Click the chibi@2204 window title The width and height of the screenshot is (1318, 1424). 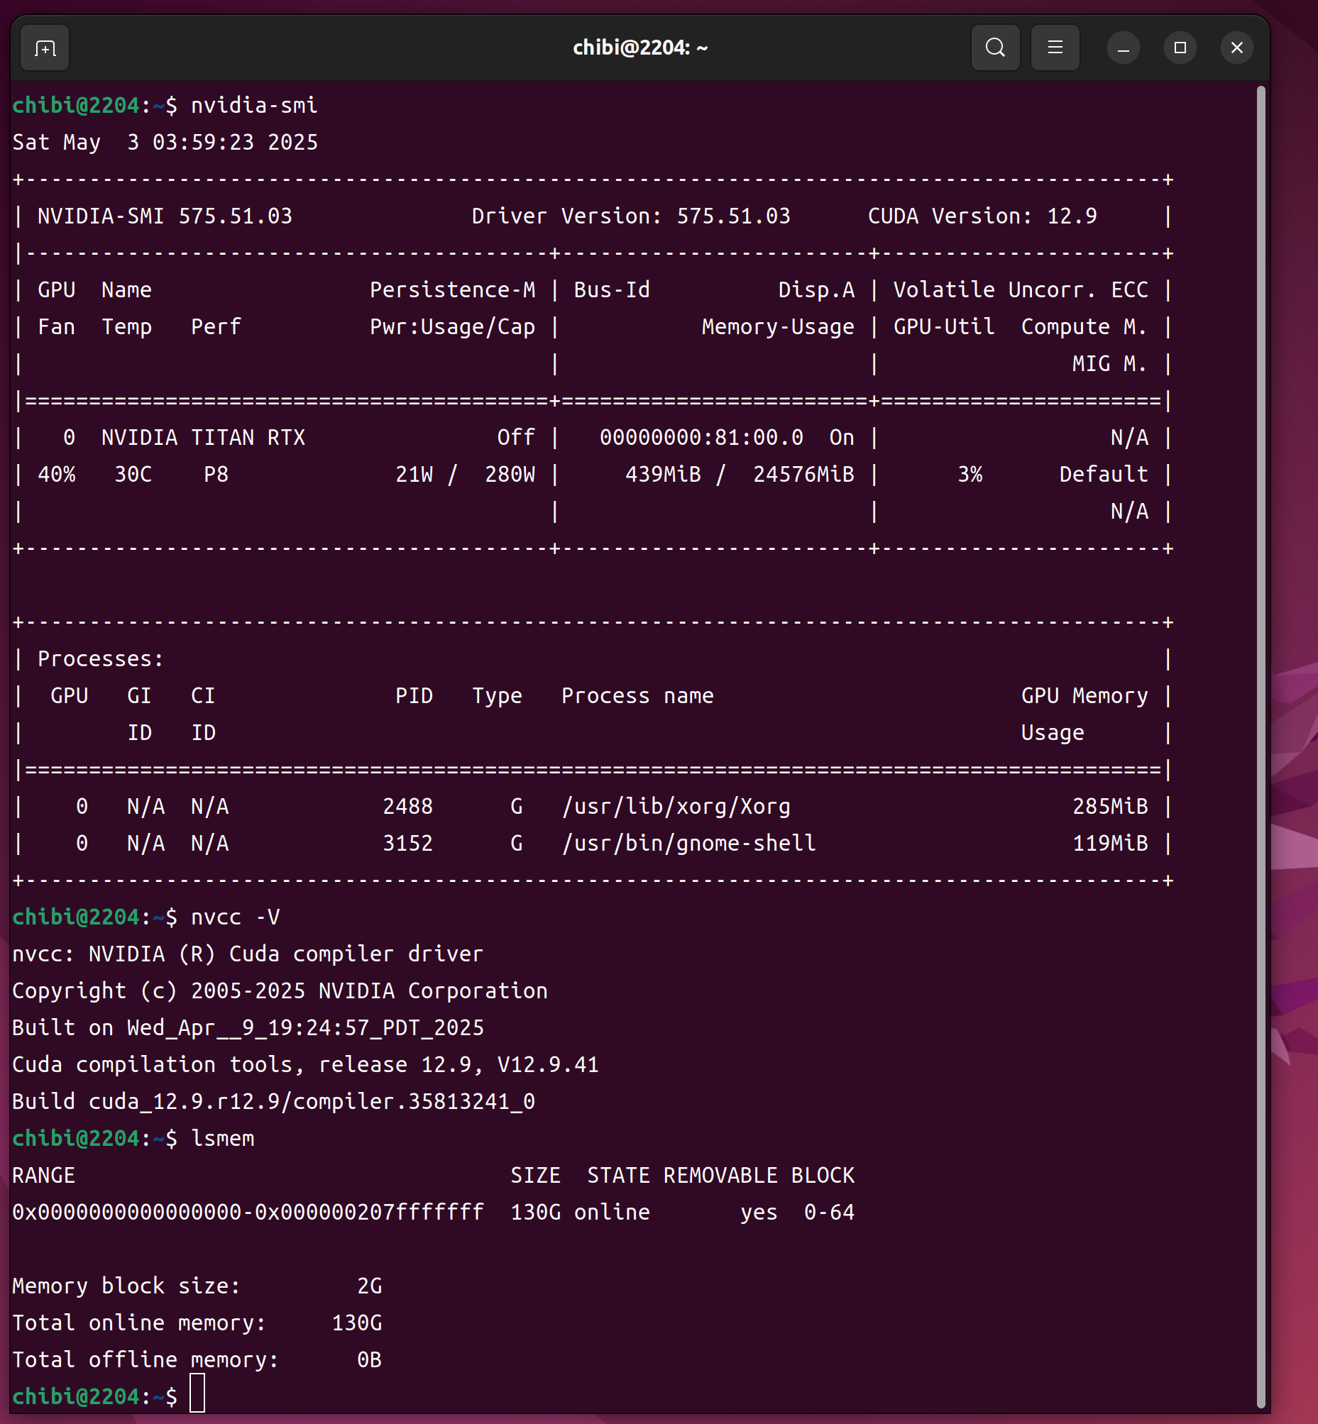(x=639, y=48)
